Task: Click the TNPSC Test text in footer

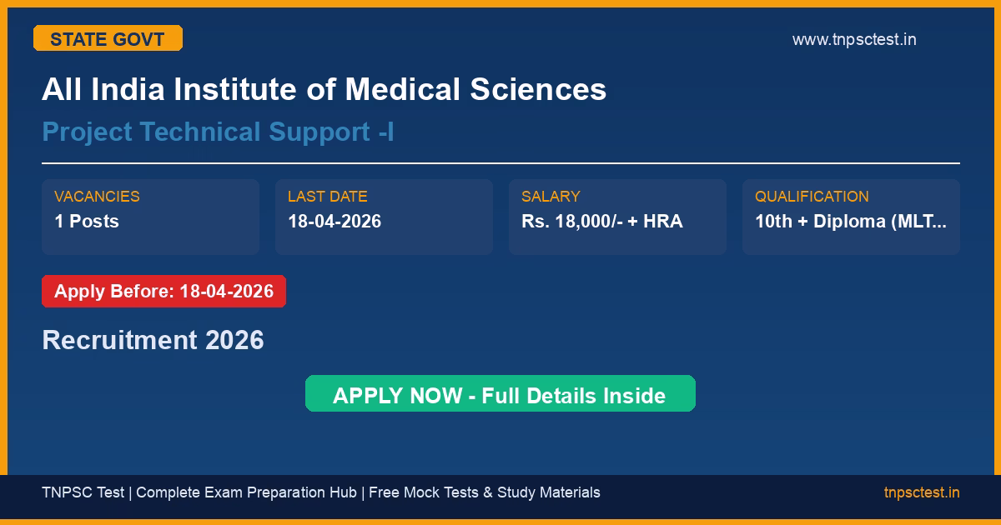Action: click(x=83, y=492)
